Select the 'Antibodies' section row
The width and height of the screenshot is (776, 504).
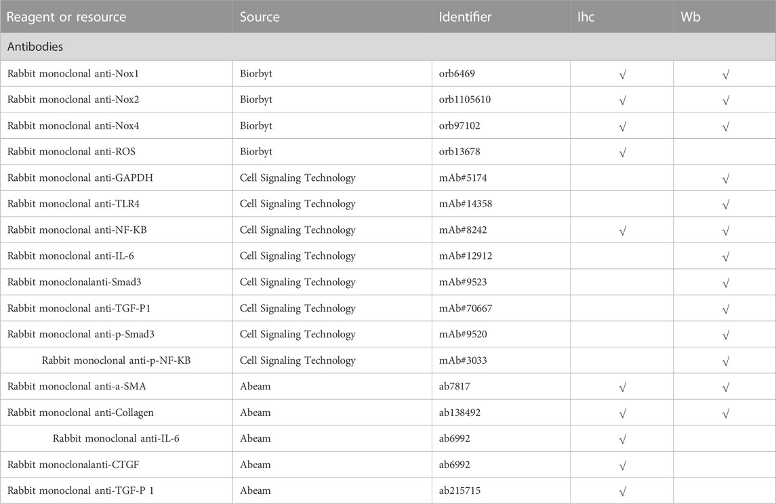coord(388,47)
